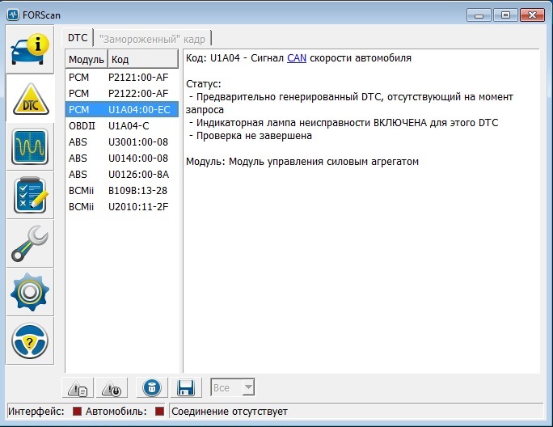Click the red vehicle status indicator
Image resolution: width=553 pixels, height=427 pixels.
tap(160, 412)
